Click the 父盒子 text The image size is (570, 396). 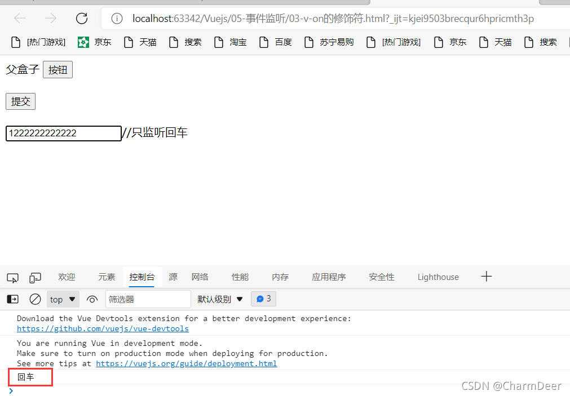pos(23,69)
